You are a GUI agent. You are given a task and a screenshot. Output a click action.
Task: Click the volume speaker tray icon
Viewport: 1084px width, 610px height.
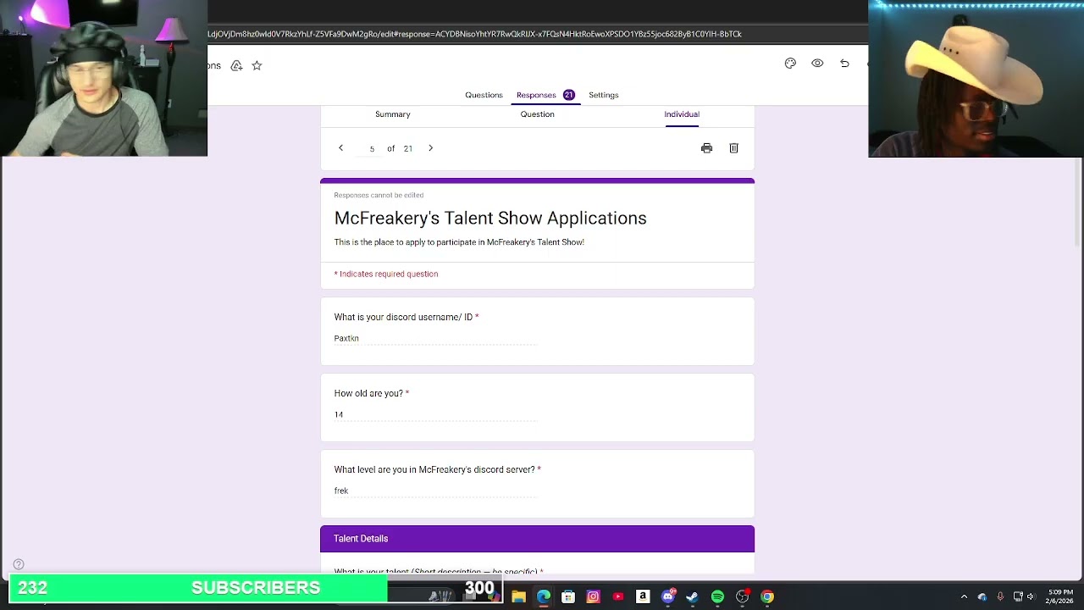coord(1031,596)
